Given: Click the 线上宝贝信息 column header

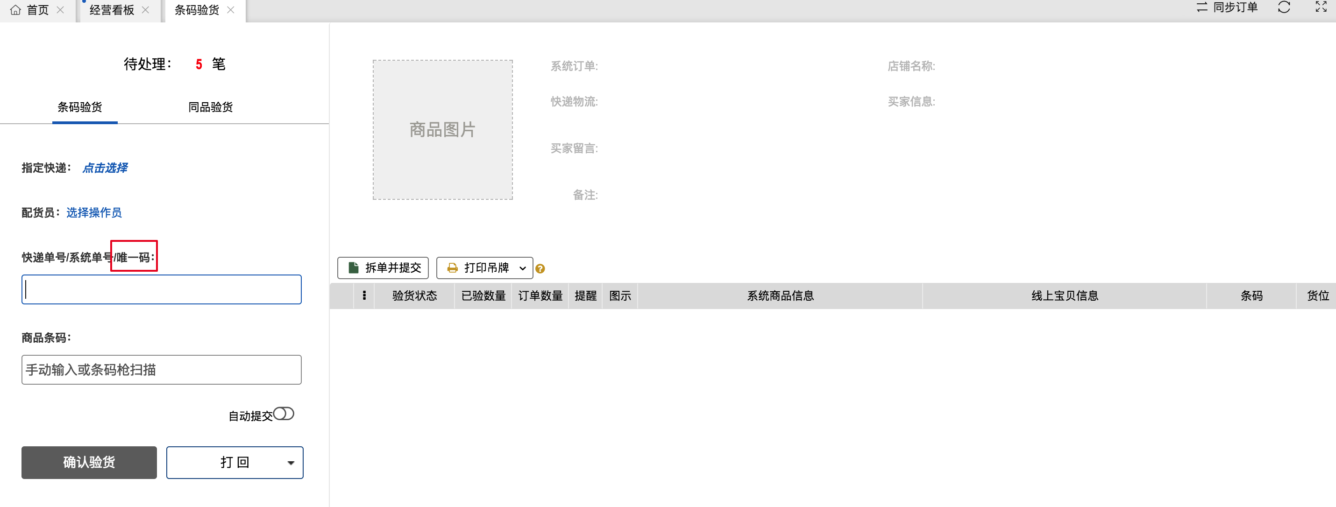Looking at the screenshot, I should tap(1065, 296).
